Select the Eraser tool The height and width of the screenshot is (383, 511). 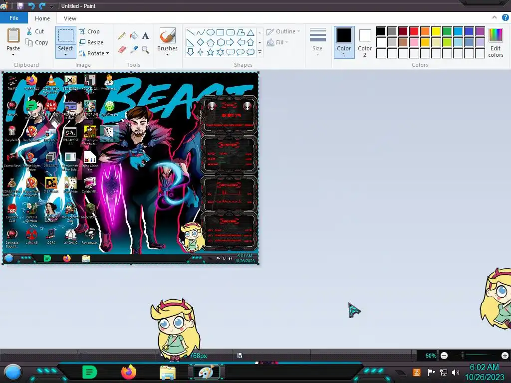coord(122,49)
